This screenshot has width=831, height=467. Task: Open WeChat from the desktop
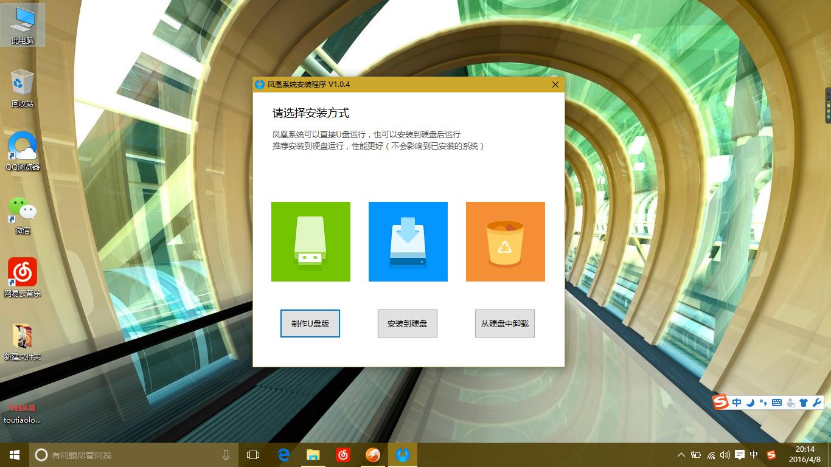pos(21,210)
